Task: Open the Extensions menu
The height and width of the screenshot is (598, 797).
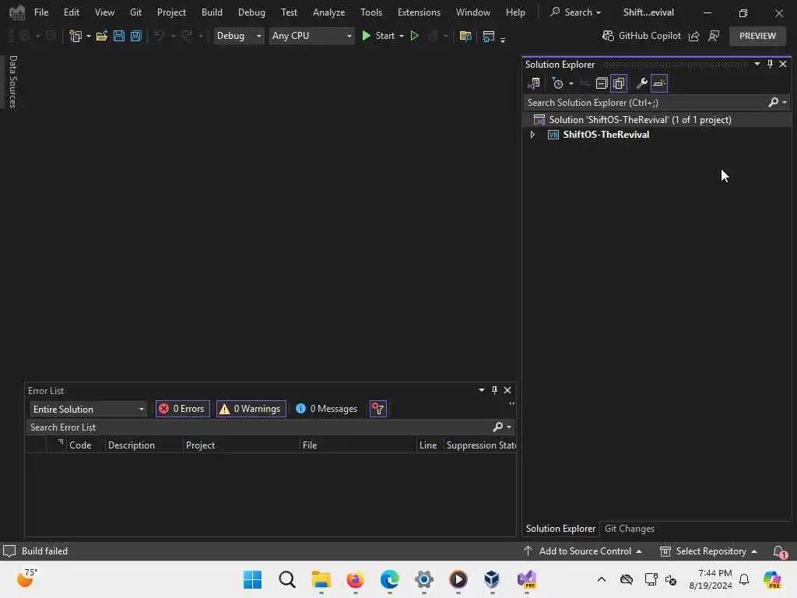Action: click(419, 12)
